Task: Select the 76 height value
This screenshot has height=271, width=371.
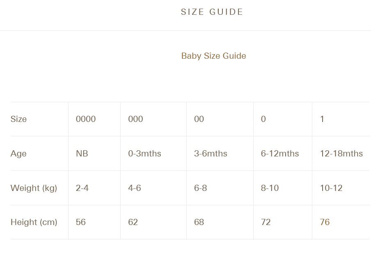Action: (x=325, y=222)
